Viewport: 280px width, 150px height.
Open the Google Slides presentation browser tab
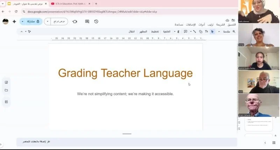pos(28,3)
